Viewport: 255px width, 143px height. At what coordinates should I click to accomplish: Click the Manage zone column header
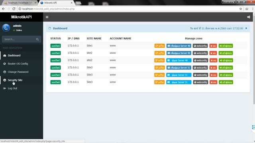pyautogui.click(x=194, y=39)
